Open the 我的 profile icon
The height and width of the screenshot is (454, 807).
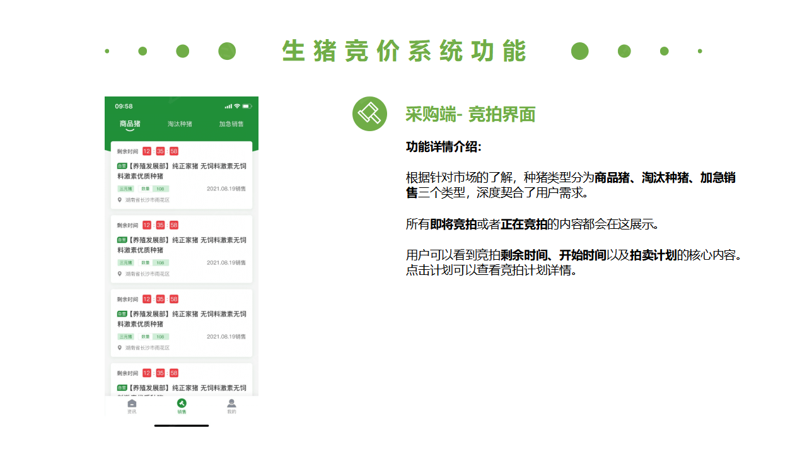pyautogui.click(x=231, y=407)
